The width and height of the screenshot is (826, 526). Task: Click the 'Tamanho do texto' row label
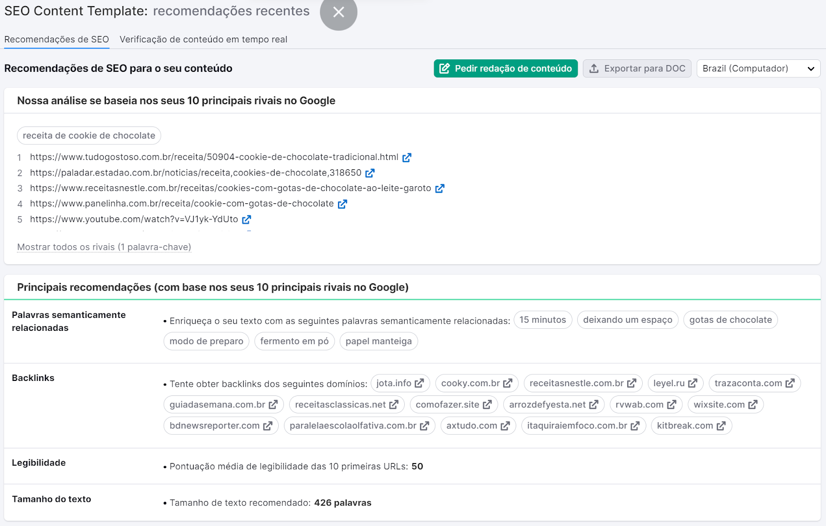pos(52,499)
